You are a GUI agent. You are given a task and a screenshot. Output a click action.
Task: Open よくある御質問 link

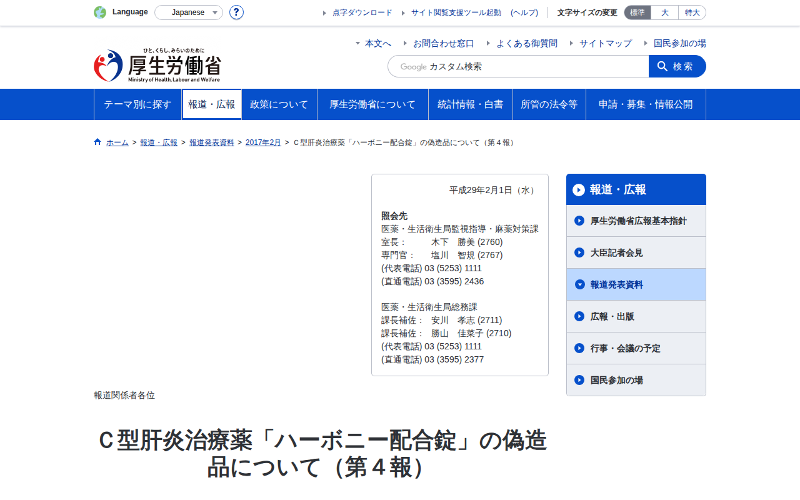pos(527,43)
